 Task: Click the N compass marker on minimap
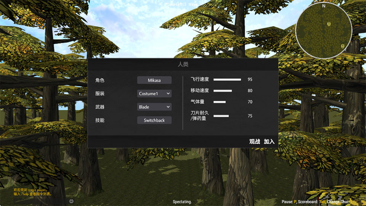pyautogui.click(x=324, y=6)
